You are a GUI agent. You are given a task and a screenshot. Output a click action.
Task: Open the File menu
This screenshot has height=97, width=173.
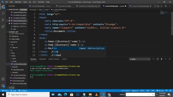tap(6, 2)
